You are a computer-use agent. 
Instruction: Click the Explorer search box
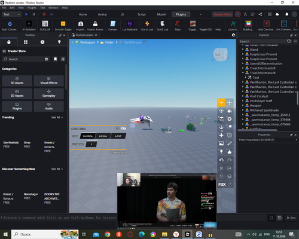click(x=263, y=41)
